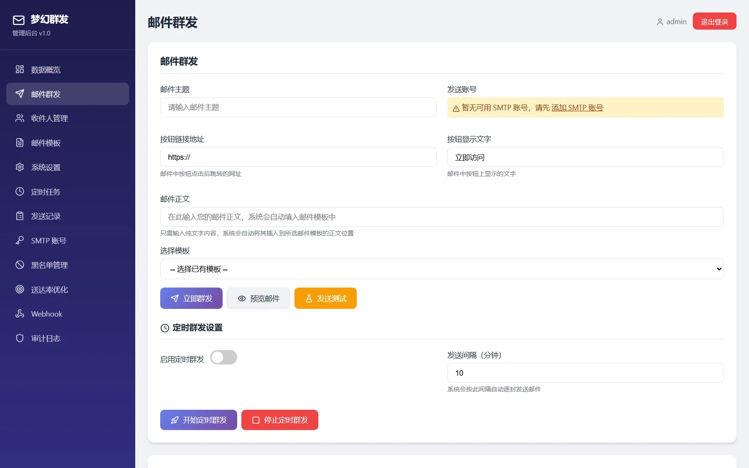Open Webhook sidebar entry
Image resolution: width=749 pixels, height=468 pixels.
[x=67, y=314]
